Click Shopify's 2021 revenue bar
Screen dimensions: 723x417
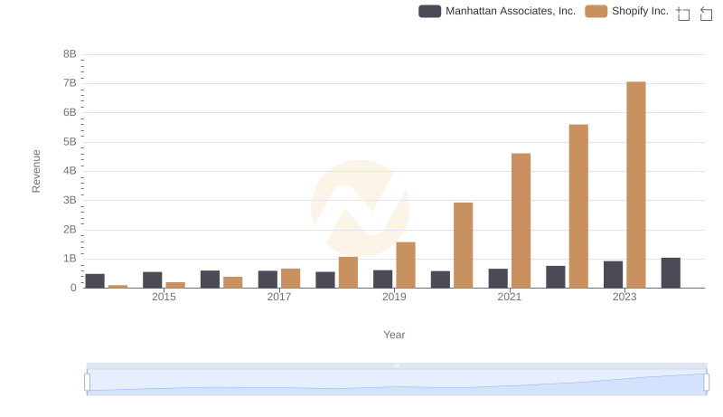(x=521, y=221)
